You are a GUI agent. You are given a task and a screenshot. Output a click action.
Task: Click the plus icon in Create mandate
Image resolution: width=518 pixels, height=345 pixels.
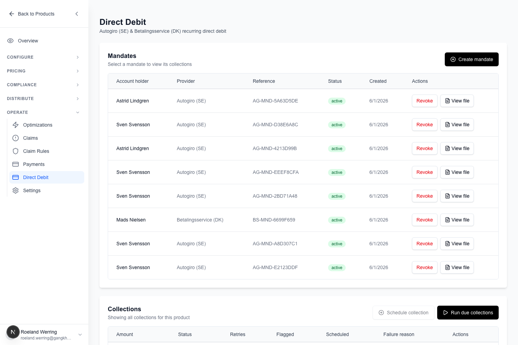tap(453, 59)
